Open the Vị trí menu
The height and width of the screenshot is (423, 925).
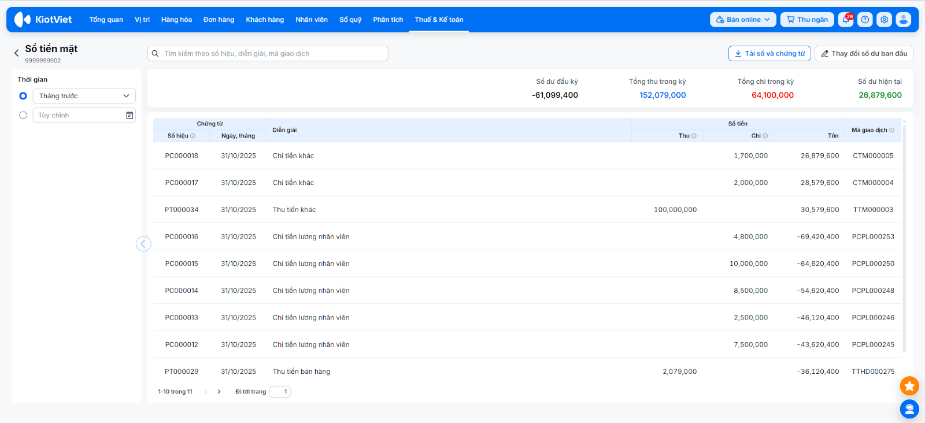tap(142, 20)
